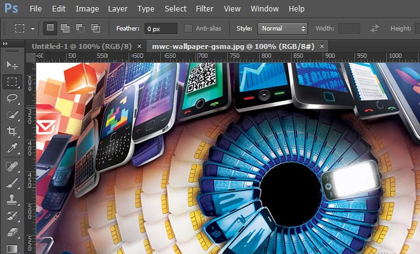Image resolution: width=420 pixels, height=254 pixels.
Task: Select the Lasso tool
Action: click(12, 98)
